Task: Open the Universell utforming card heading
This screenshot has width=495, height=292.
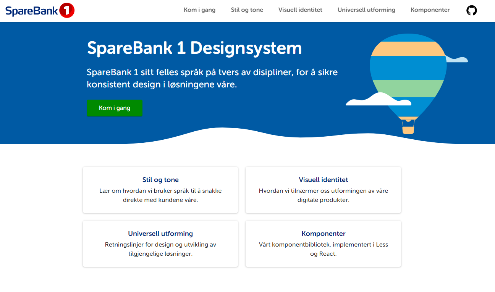Action: point(160,234)
